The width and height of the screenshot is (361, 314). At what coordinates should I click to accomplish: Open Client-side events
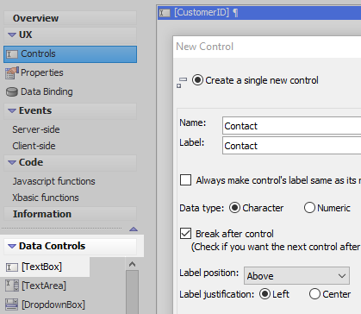(34, 146)
